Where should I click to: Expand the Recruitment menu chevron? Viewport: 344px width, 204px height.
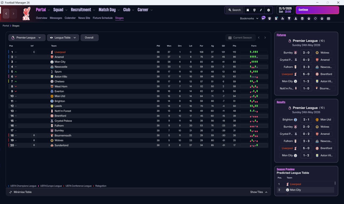94,10
